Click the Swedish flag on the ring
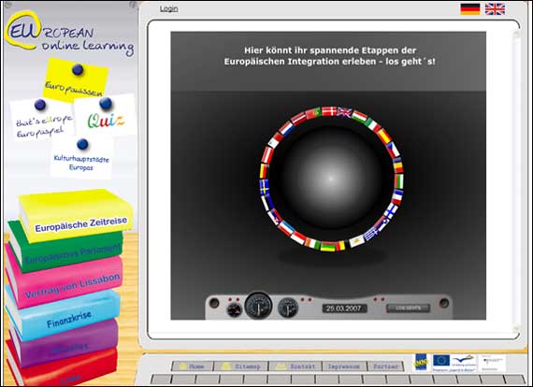533x387 pixels. [x=265, y=187]
